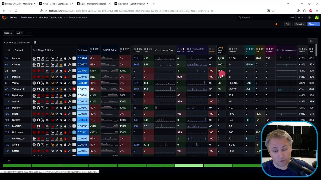Click the pickaxe icon in the gm row
The width and height of the screenshot is (321, 180).
coord(69,71)
